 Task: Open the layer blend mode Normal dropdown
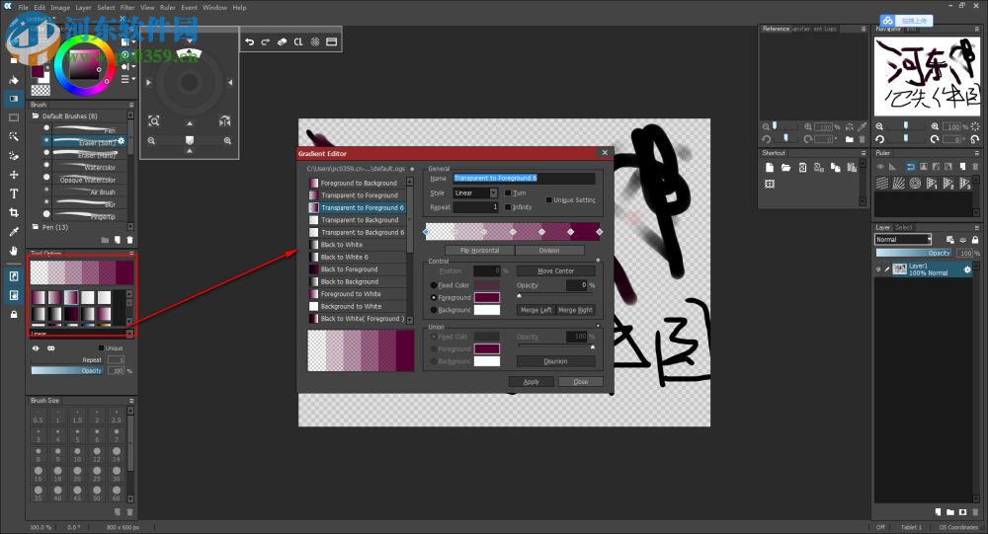903,239
